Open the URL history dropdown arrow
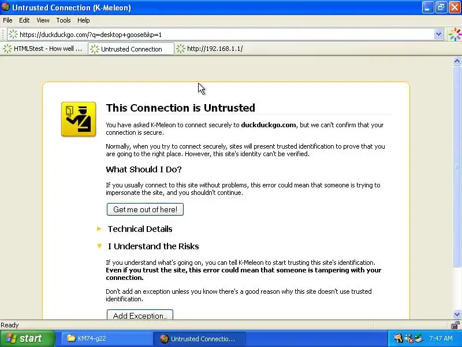Image resolution: width=462 pixels, height=347 pixels. pos(438,35)
